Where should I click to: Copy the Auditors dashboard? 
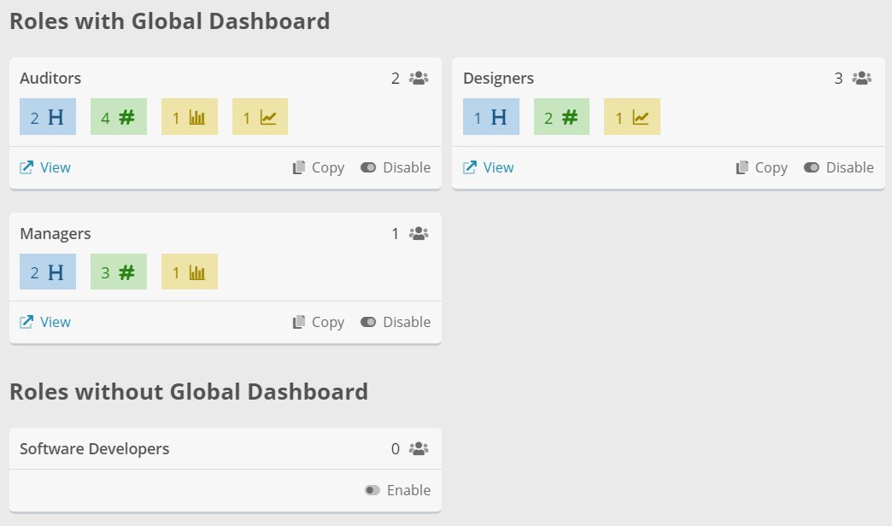[319, 167]
